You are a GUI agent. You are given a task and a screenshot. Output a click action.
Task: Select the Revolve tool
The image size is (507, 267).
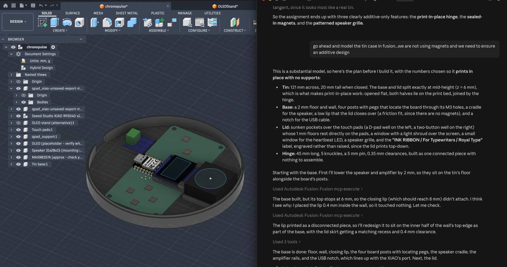[67, 22]
